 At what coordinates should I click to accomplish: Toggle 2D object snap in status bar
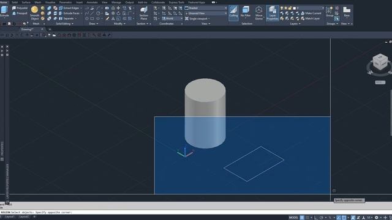(x=344, y=218)
